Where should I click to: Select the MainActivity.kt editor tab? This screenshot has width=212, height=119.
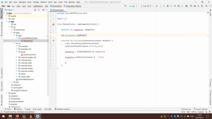58,10
